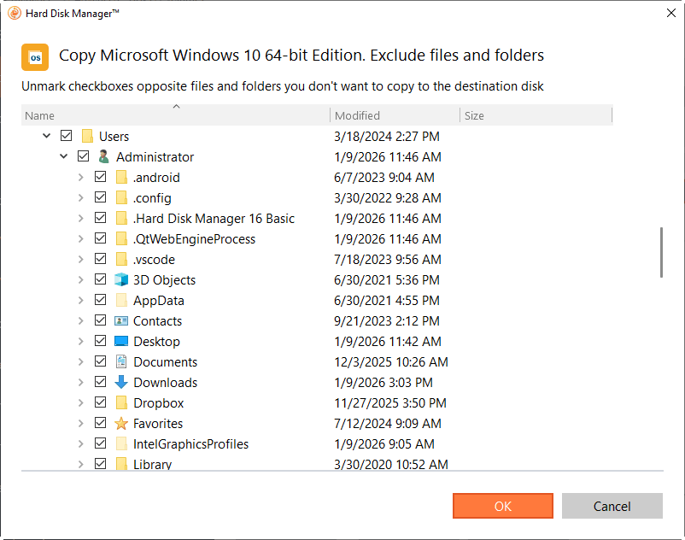Select the .Hard Disk Manager 16 Basic folder
Screen dimensions: 685x540
point(214,219)
